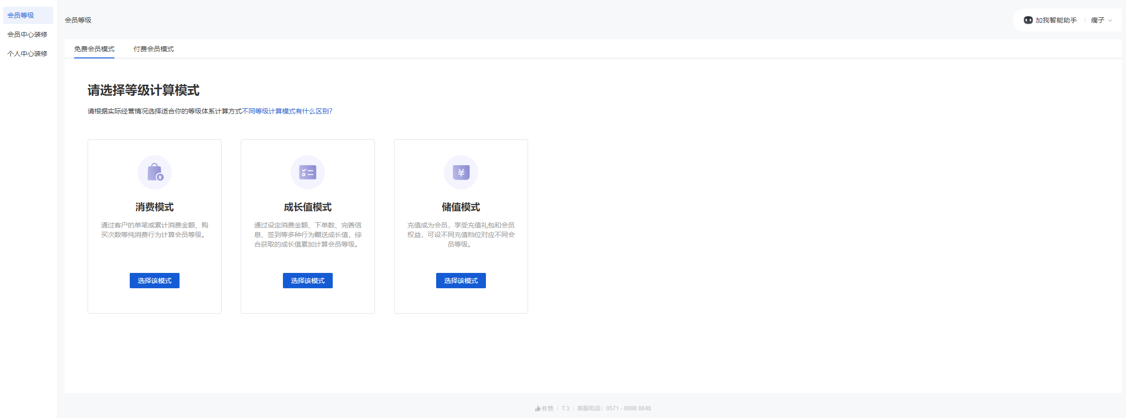Expand the 瘸子 account dropdown arrow

coord(1110,21)
